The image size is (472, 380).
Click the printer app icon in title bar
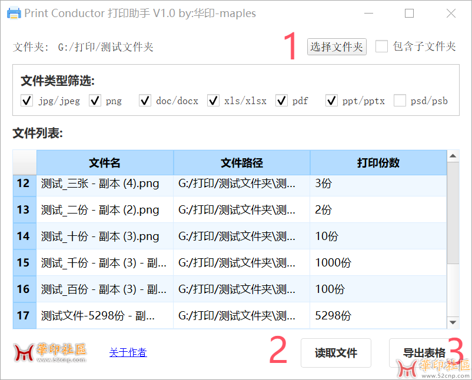click(x=14, y=13)
